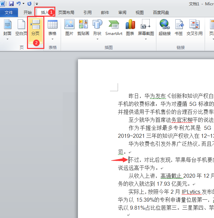
Task: Insert a hyperlink with 超链接
Action: (165, 28)
